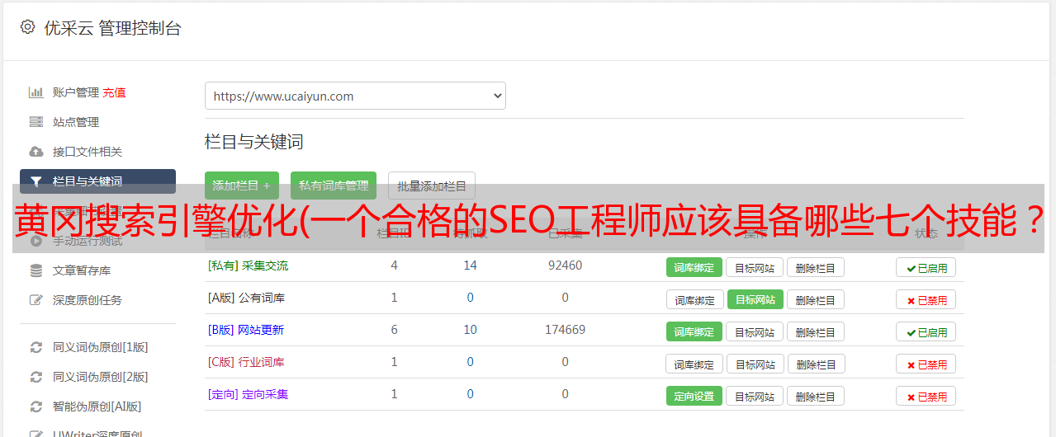The image size is (1056, 437).
Task: Click the red 充值 recharge link
Action: 114,92
